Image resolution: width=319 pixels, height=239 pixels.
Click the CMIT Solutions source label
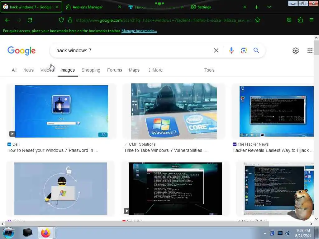coord(140,144)
